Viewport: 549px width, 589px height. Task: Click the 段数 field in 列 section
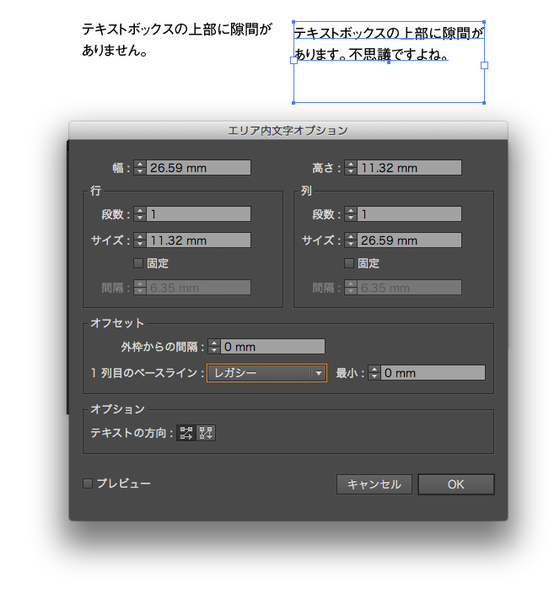(409, 213)
